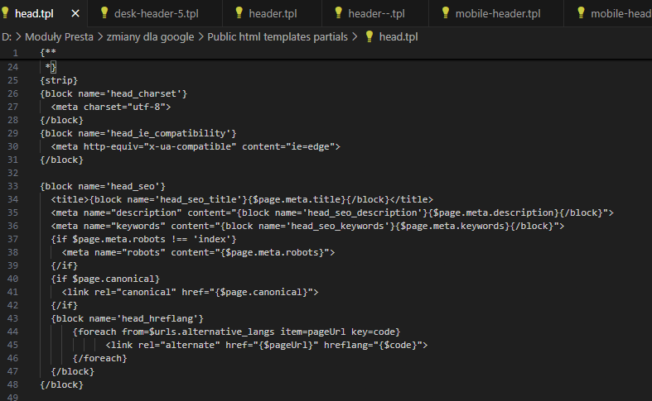Viewport: 652px width, 401px height.
Task: Click the lightbulb icon on header--.tpl tab
Action: point(339,13)
